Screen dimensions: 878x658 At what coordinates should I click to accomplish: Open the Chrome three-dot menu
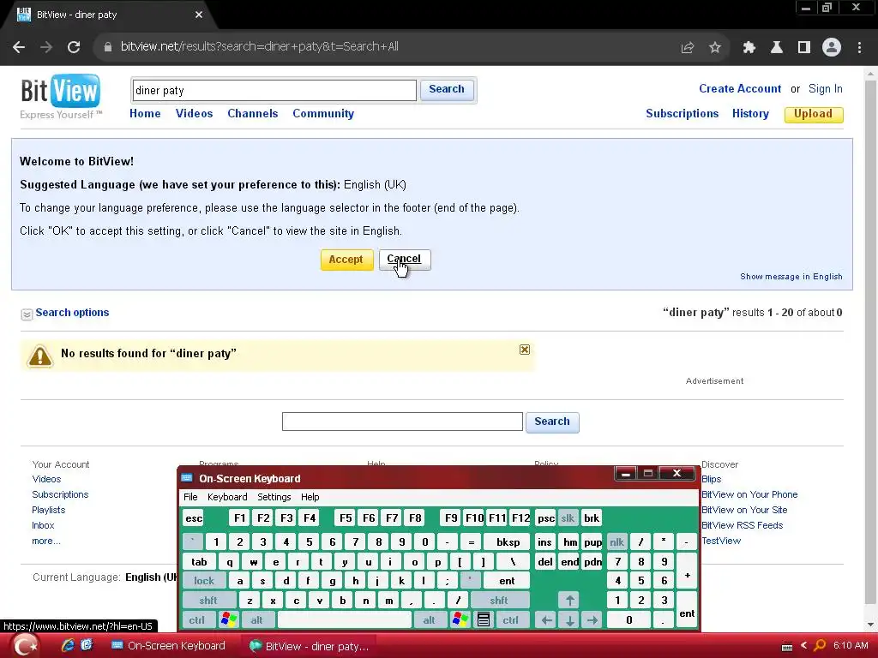pos(859,48)
